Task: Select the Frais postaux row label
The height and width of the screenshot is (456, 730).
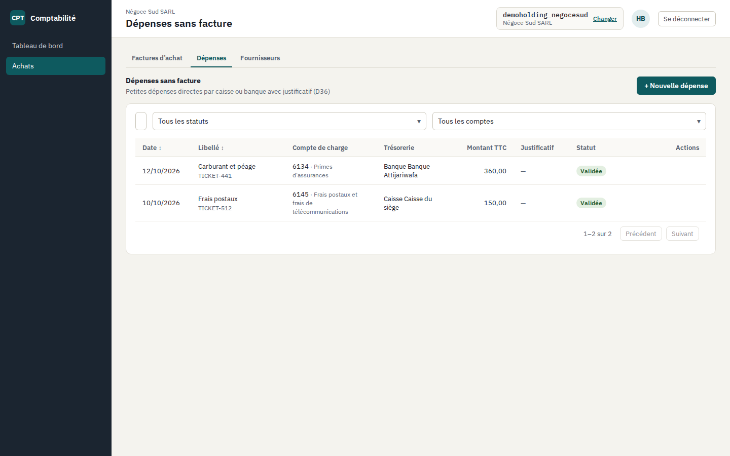Action: point(218,199)
